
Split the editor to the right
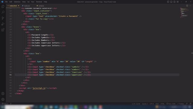(x=187, y=6)
